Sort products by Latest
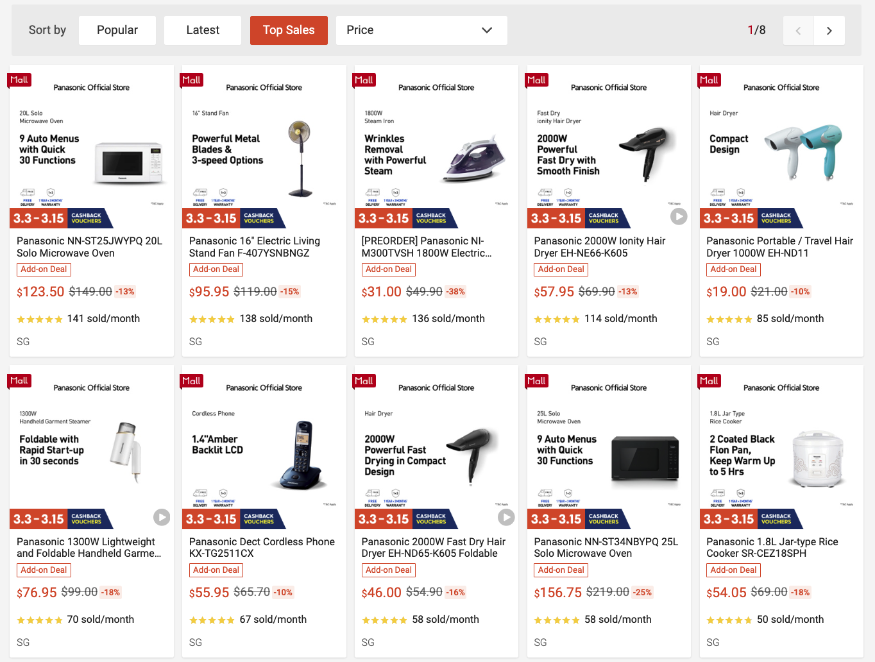Image resolution: width=875 pixels, height=662 pixels. 203,30
